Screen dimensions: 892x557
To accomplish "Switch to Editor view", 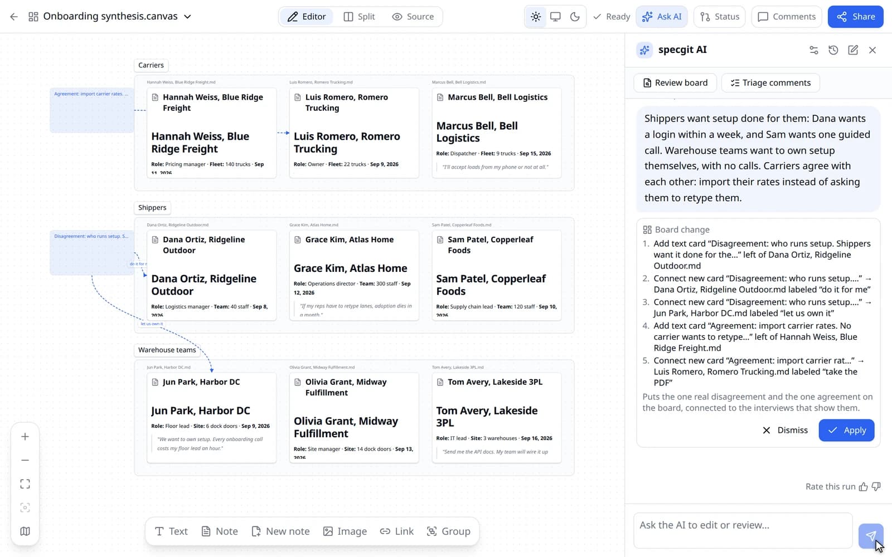I will [306, 17].
